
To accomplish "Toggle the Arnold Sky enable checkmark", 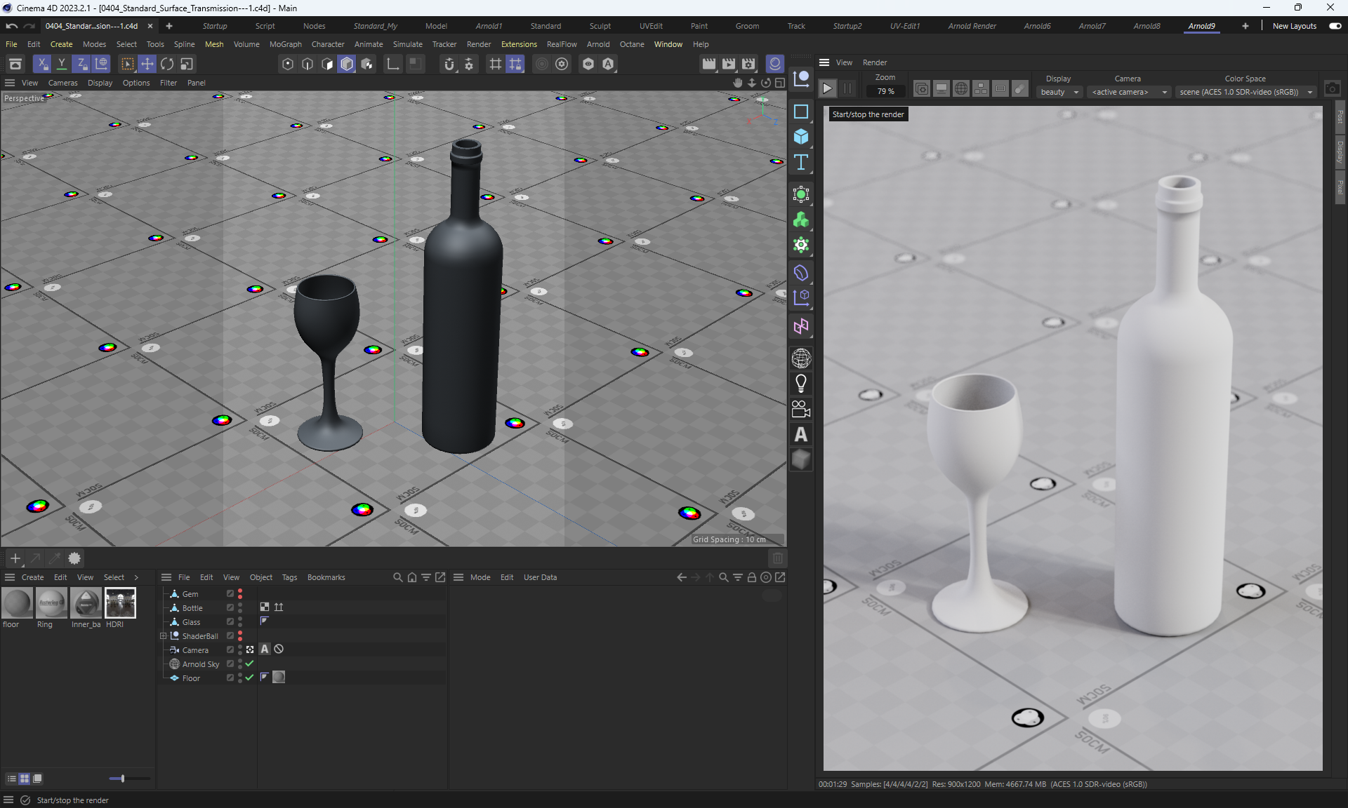I will [249, 664].
